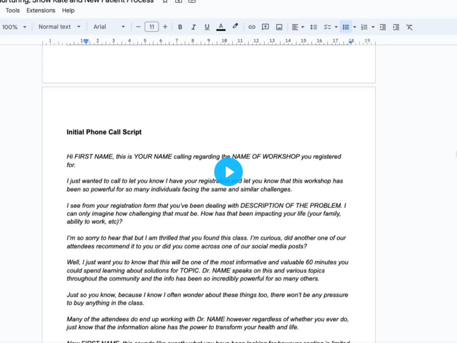Click the font size field showing 11
The width and height of the screenshot is (457, 343).
[152, 27]
